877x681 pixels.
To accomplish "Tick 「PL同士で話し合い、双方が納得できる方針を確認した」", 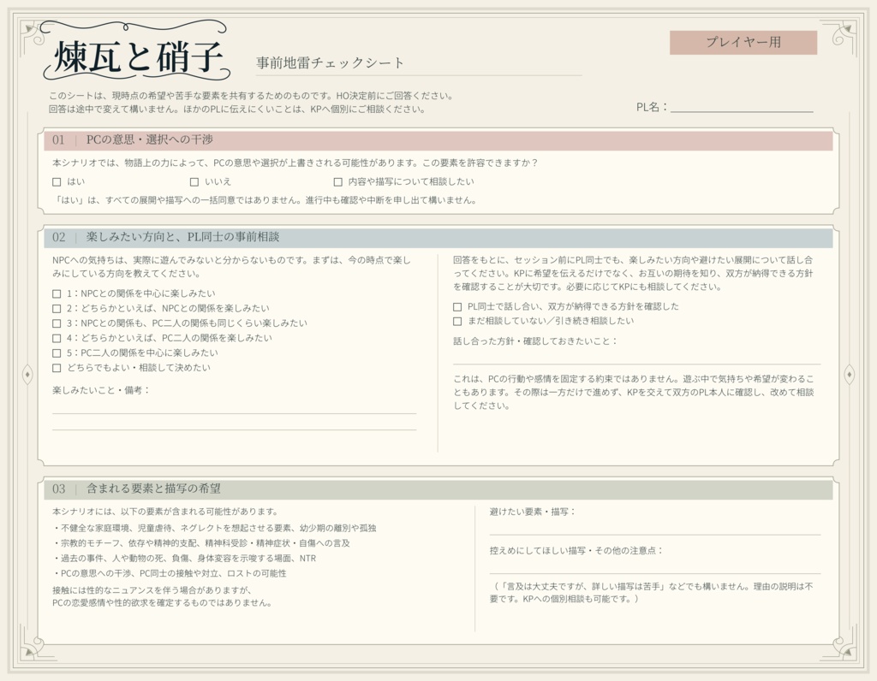I will [457, 306].
